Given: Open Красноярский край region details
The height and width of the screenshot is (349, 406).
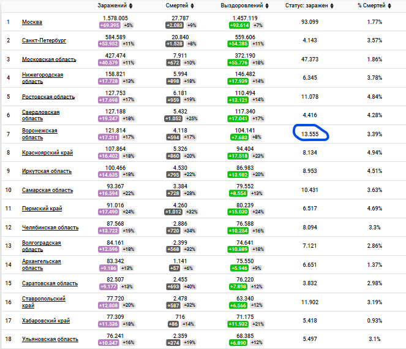Looking at the screenshot, I should pyautogui.click(x=47, y=153).
